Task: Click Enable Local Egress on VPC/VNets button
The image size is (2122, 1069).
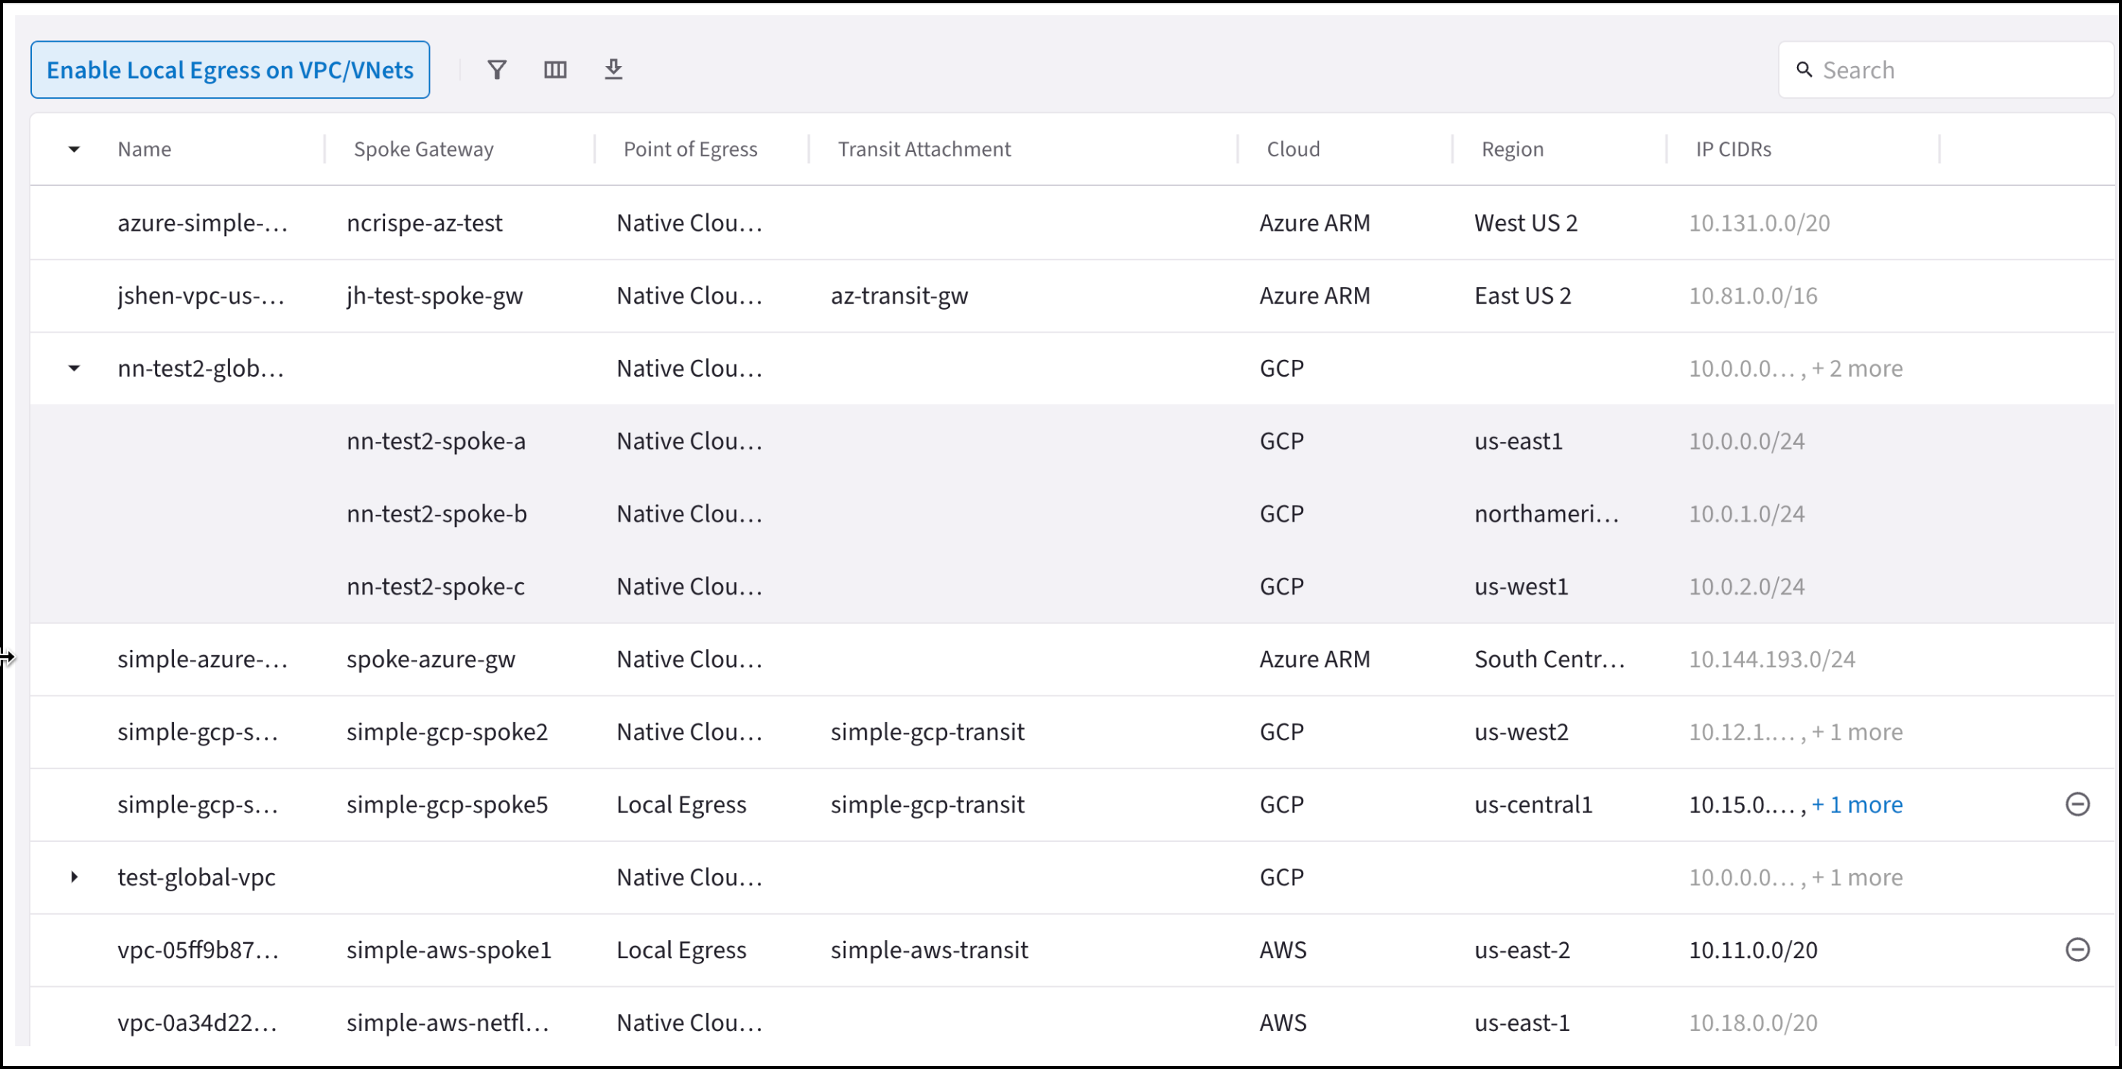Action: [230, 70]
